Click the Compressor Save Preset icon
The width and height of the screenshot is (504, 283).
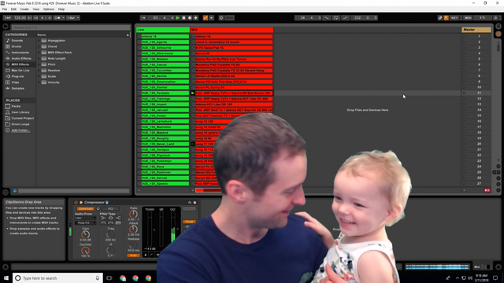tap(195, 203)
